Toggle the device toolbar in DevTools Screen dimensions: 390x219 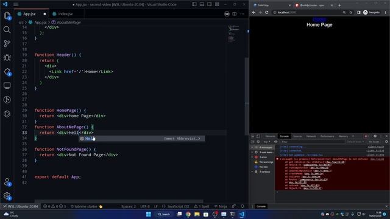tap(258, 136)
